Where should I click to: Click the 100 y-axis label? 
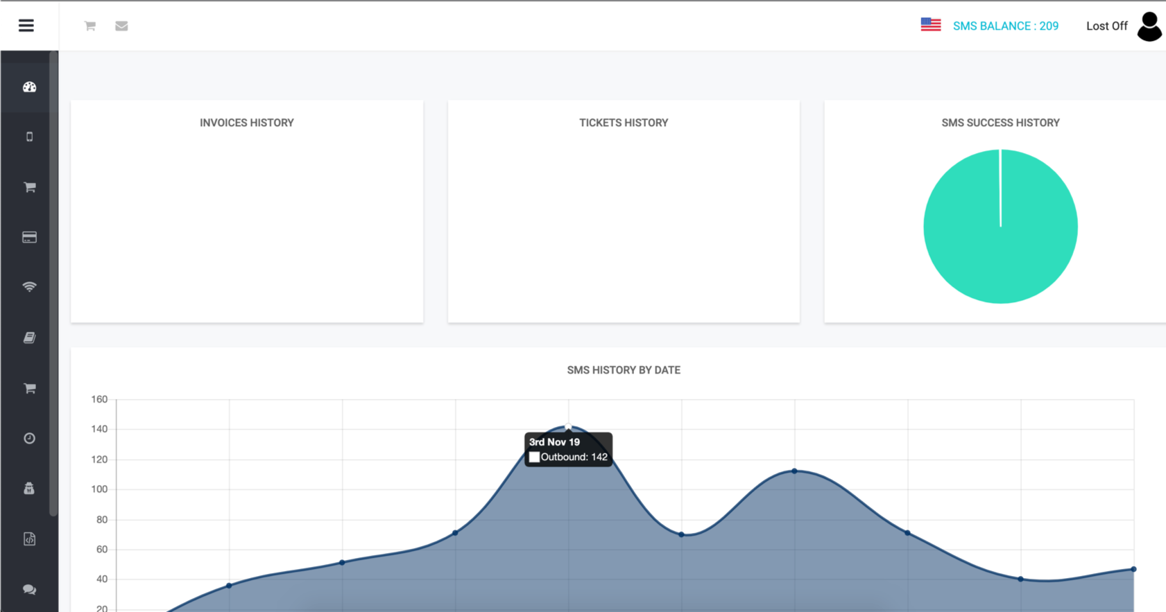click(x=99, y=489)
